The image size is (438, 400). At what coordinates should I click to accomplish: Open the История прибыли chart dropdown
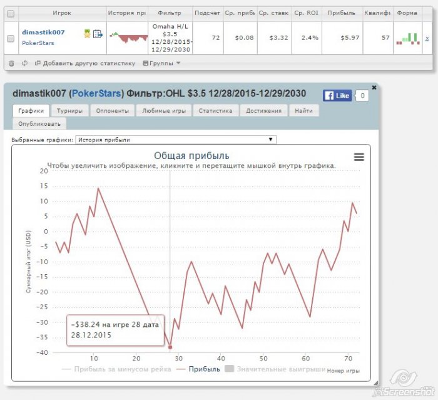[x=176, y=140]
